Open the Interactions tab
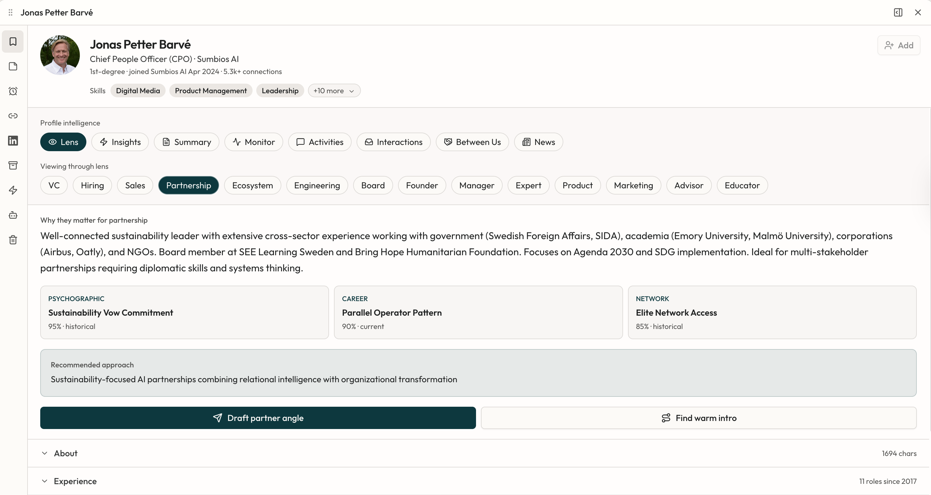This screenshot has height=495, width=931. coord(394,142)
